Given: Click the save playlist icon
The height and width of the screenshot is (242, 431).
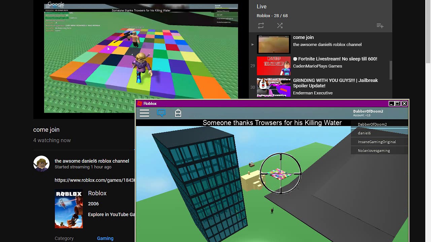Looking at the screenshot, I should point(380,26).
